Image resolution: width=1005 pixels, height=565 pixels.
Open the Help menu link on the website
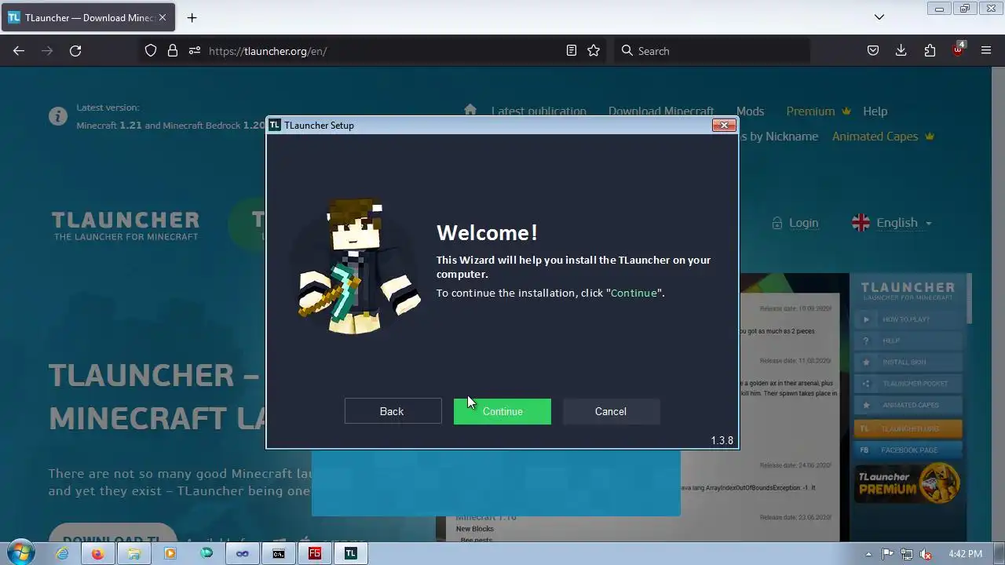click(875, 111)
